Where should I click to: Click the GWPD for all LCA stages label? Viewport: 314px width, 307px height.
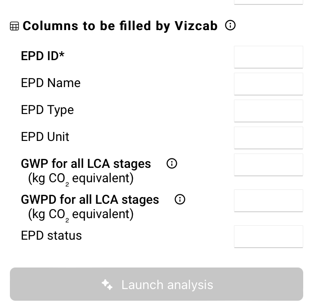[x=90, y=200]
